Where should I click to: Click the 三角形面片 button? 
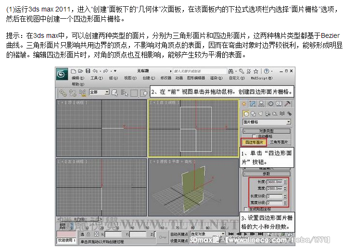(x=279, y=142)
